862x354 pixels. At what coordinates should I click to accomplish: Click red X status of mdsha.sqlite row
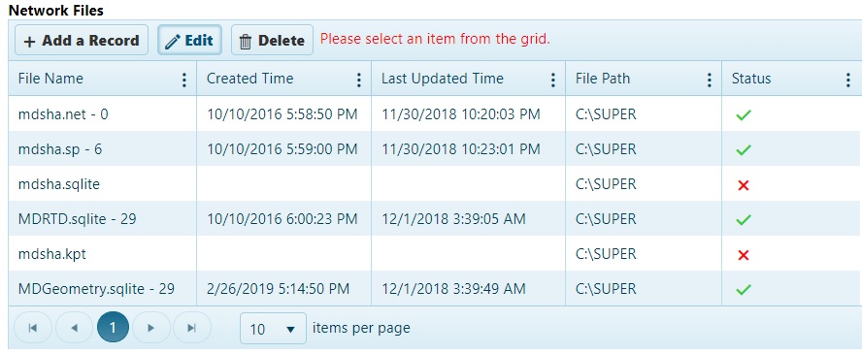point(744,185)
